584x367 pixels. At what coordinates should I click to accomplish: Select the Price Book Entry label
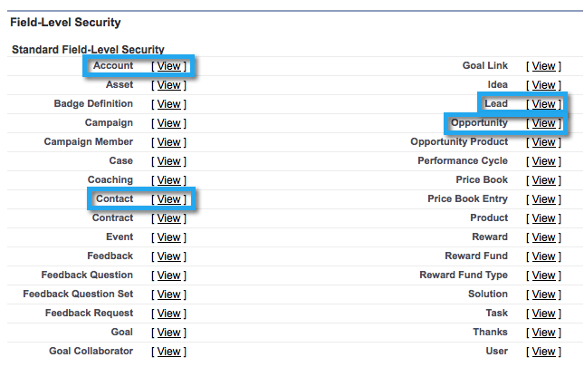[x=467, y=198]
